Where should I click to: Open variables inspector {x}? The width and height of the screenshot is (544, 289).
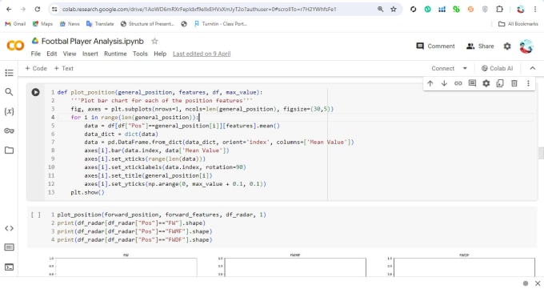[9, 111]
